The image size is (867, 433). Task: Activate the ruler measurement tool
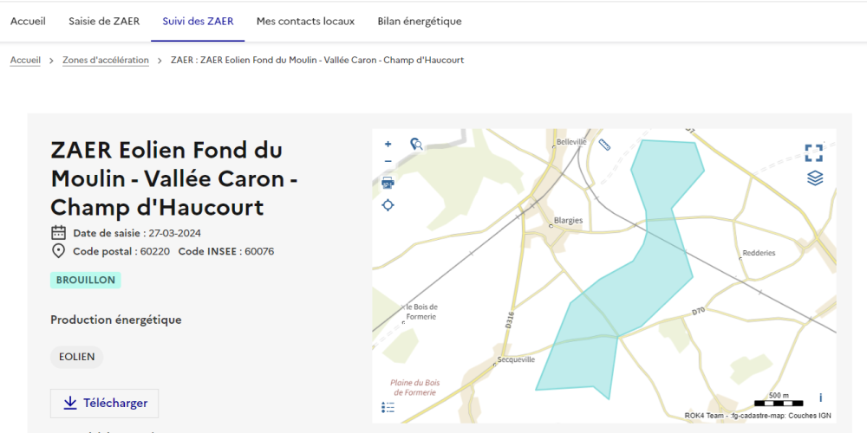604,145
